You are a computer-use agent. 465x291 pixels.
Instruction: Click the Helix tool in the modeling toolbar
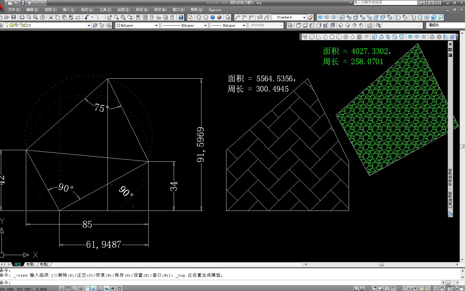point(359,37)
